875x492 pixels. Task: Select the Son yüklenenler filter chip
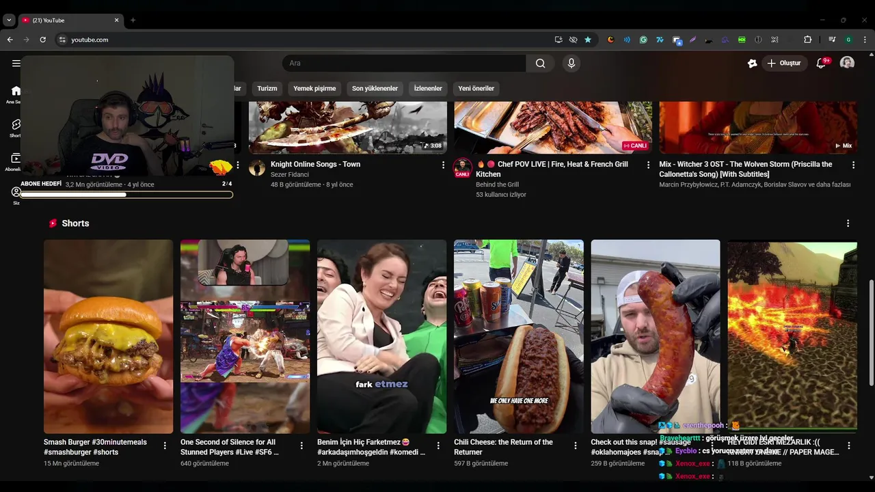(x=375, y=88)
